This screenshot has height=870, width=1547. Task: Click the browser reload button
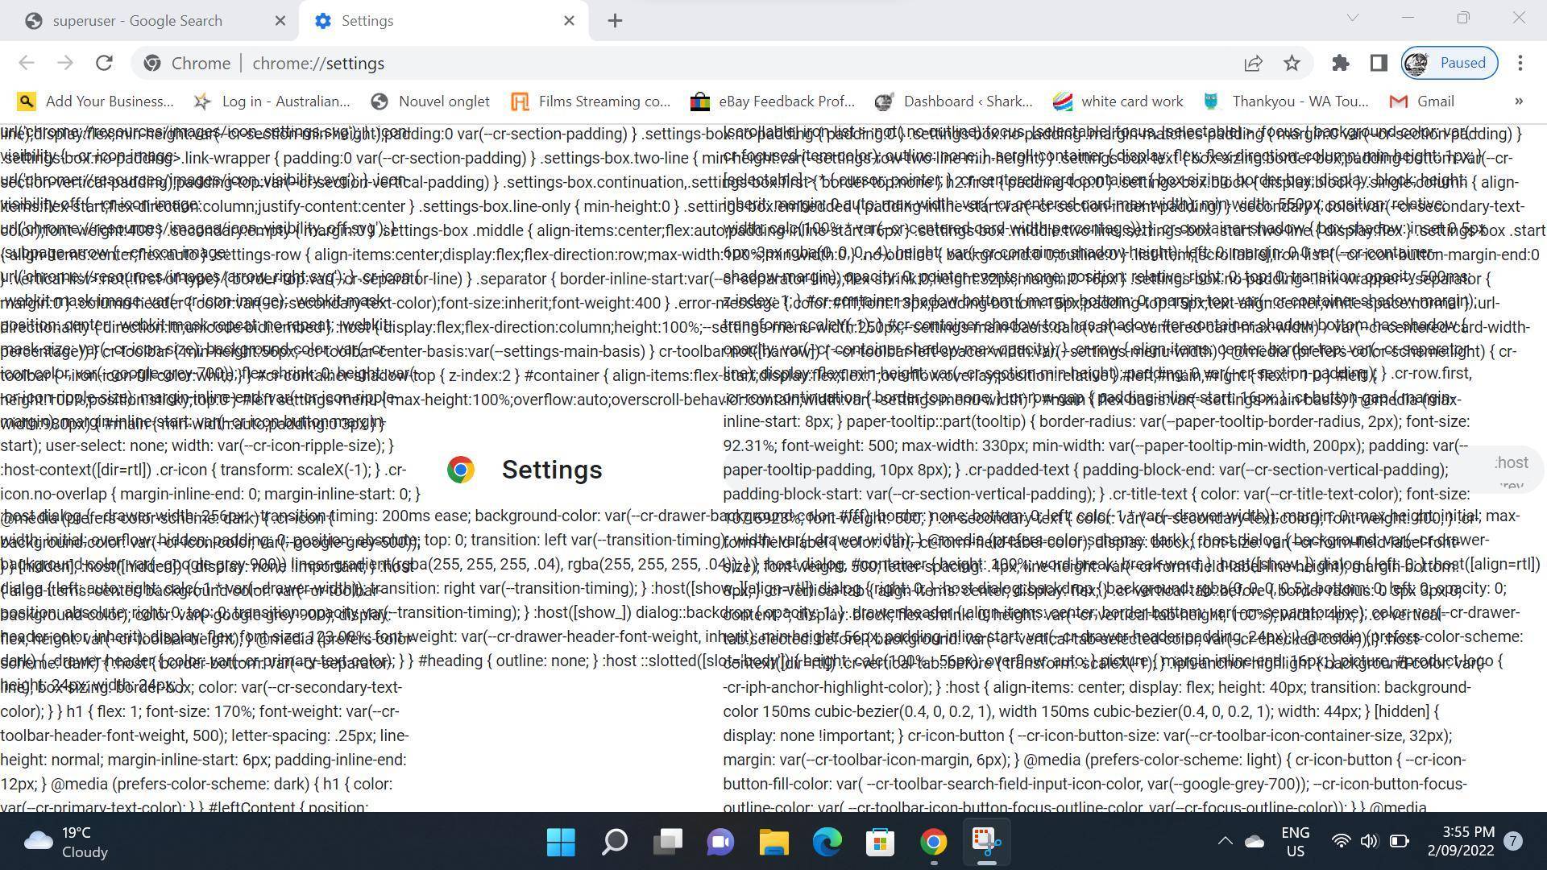[104, 63]
